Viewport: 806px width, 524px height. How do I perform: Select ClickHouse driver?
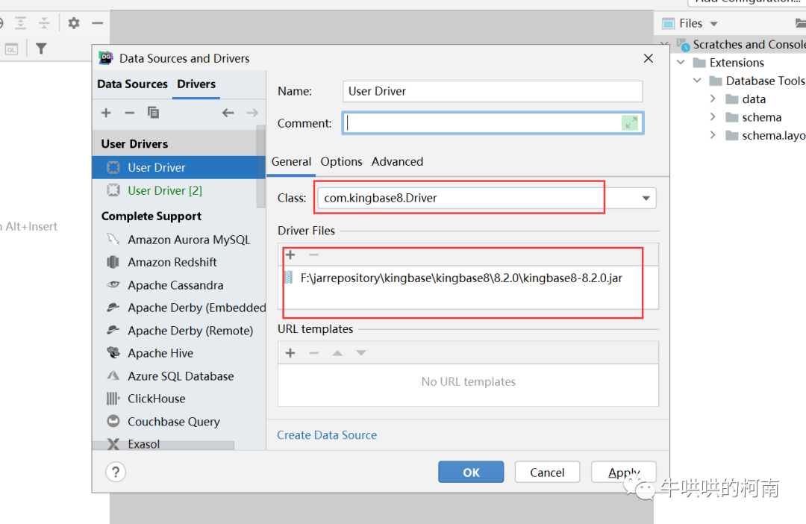178,399
